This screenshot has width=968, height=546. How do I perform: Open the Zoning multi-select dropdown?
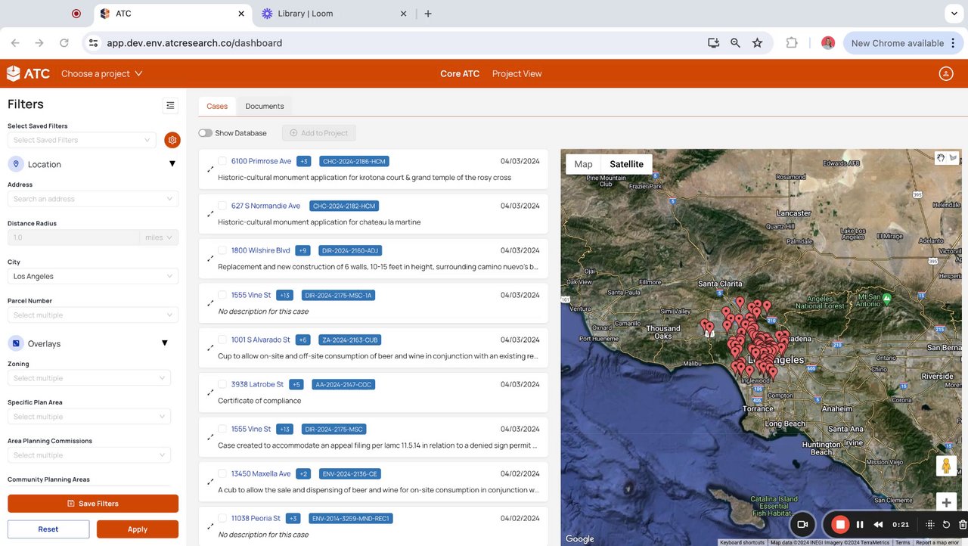(89, 378)
